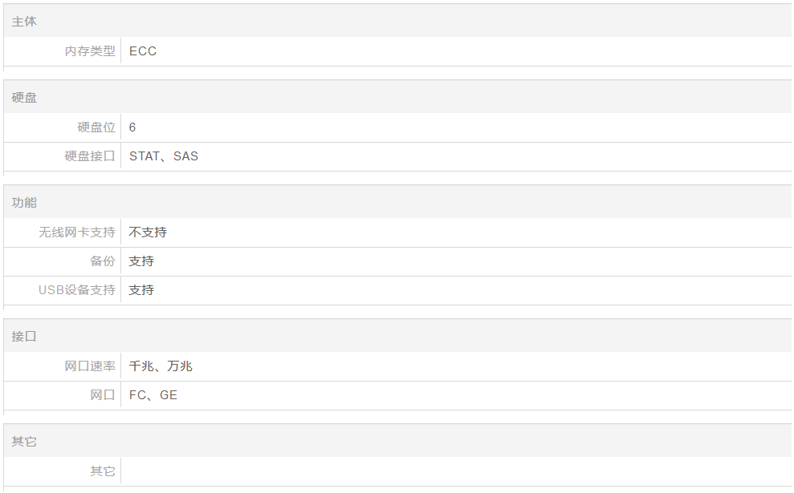Image resolution: width=794 pixels, height=493 pixels.
Task: Select the USB设备支持 label
Action: 77,289
